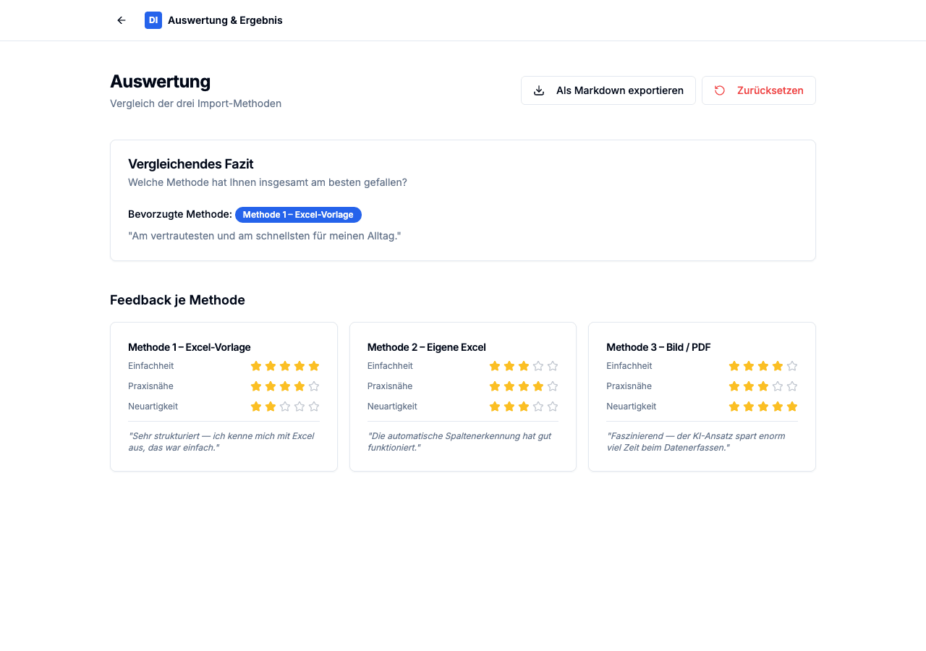The image size is (926, 651).
Task: Set Einfachheit rating to five stars in Methode 2
Action: pyautogui.click(x=554, y=366)
